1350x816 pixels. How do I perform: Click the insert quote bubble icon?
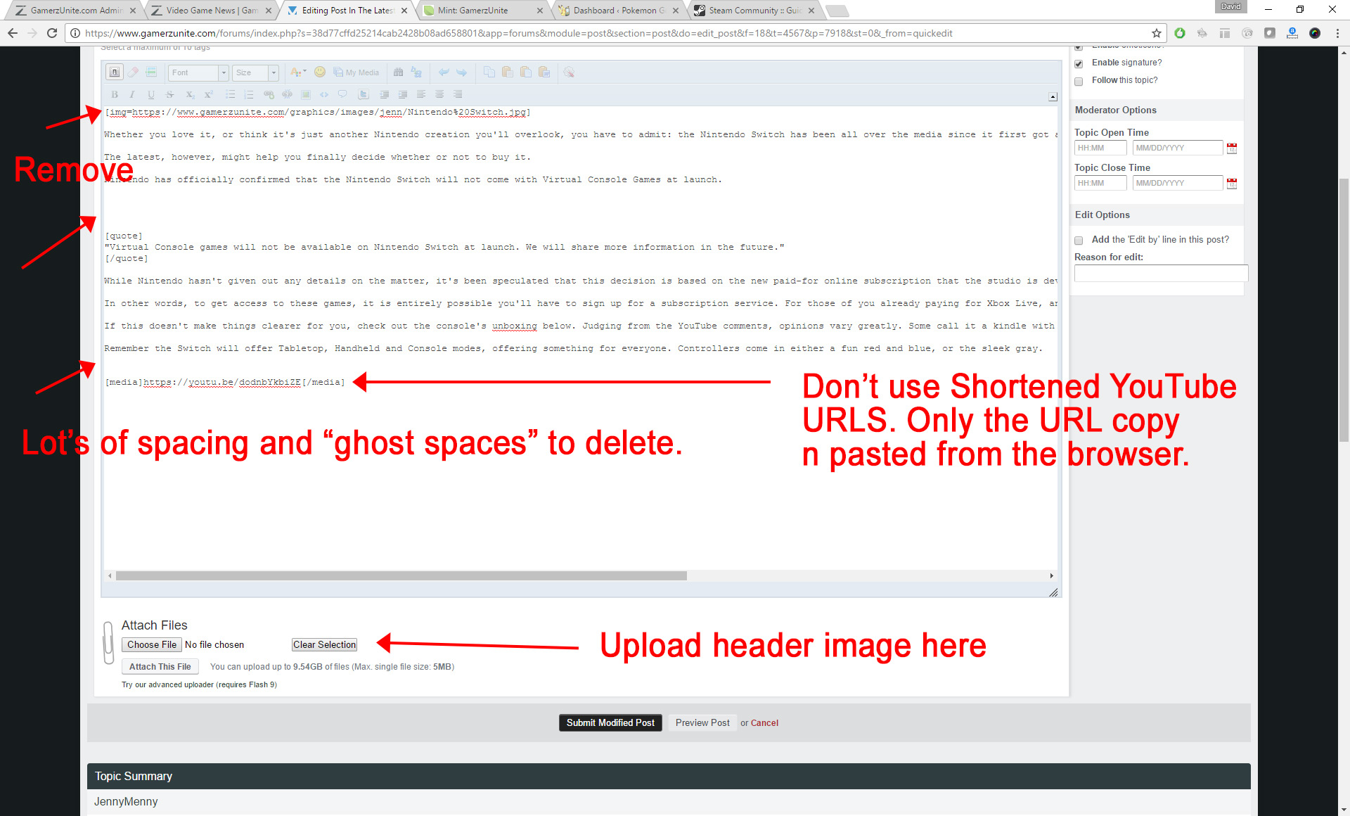point(342,94)
